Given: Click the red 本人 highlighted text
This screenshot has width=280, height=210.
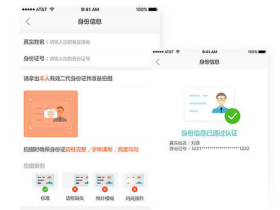Looking at the screenshot, I should [45, 79].
